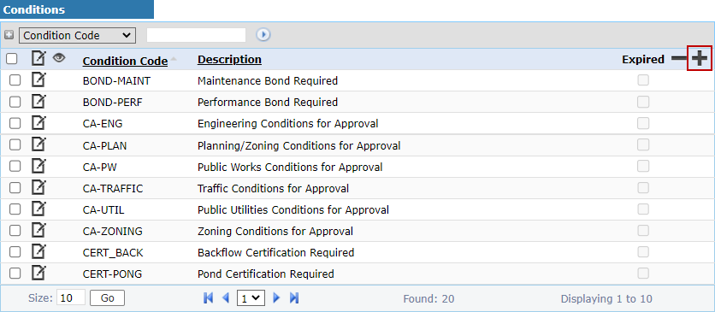Viewport: 715px width, 312px height.
Task: Sort by Condition Code column header
Action: click(125, 61)
